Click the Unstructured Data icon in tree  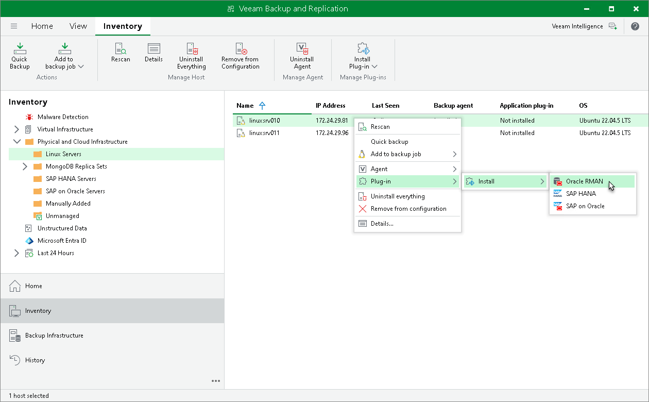click(x=29, y=228)
